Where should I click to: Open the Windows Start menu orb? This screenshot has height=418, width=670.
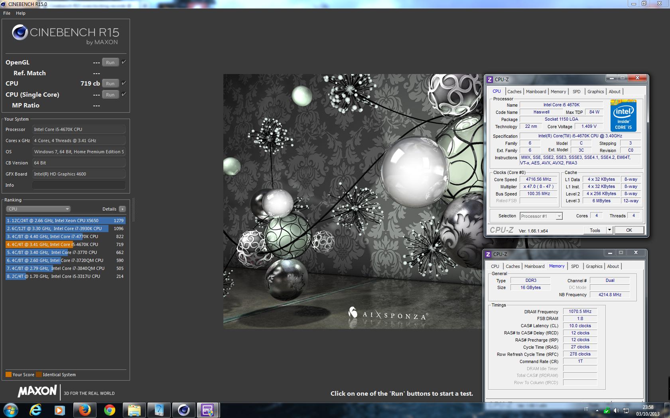[11, 410]
